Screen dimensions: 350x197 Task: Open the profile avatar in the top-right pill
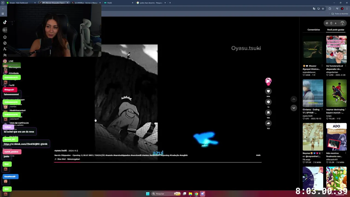342,23
